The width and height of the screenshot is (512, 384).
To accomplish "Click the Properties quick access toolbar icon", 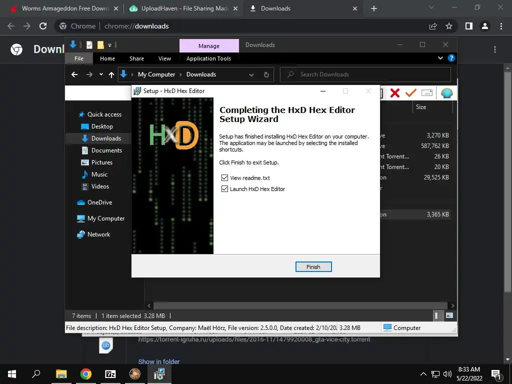I will (x=89, y=45).
